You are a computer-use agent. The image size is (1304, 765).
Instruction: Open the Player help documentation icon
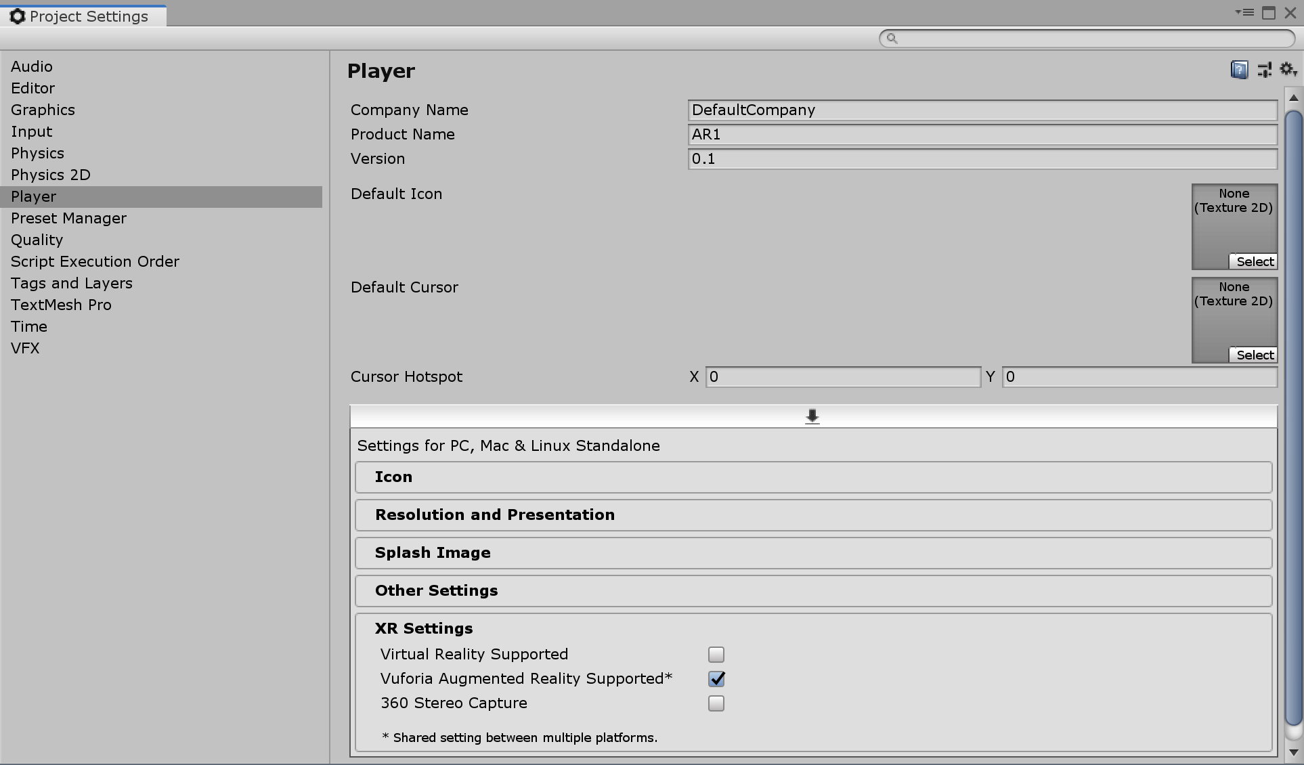coord(1239,70)
